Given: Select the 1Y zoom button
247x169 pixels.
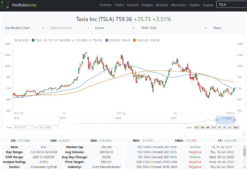Looking at the screenshot, I should [219, 127].
